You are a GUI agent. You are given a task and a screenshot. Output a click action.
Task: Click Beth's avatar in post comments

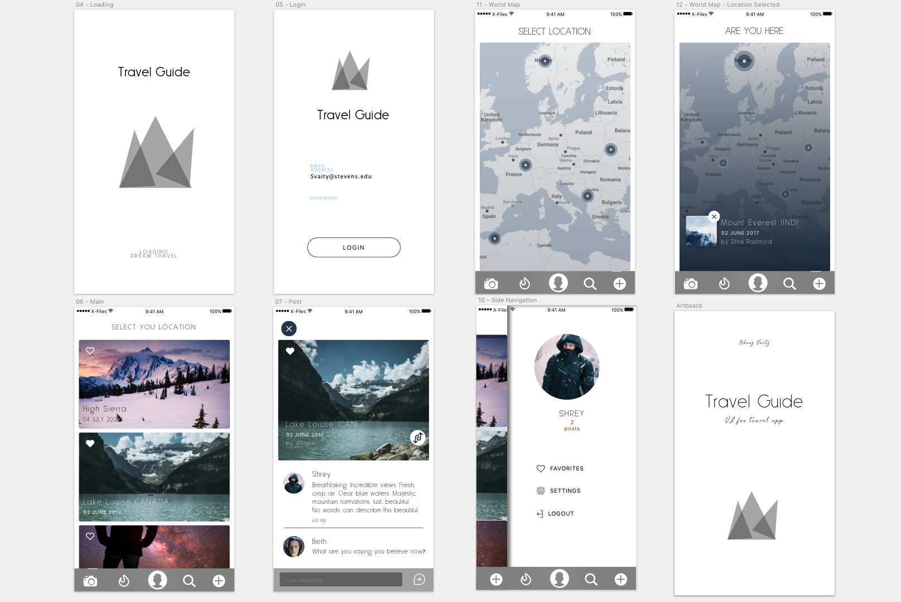293,547
